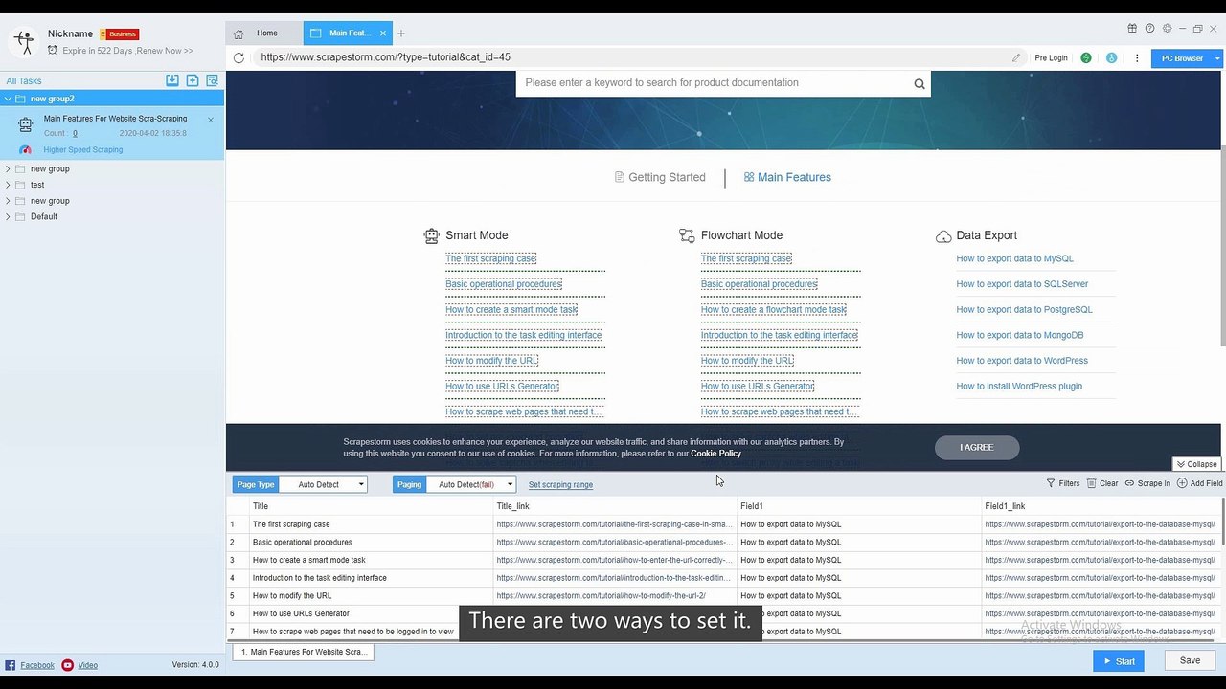The image size is (1226, 689).
Task: Click the pencil edit URL icon
Action: pyautogui.click(x=1016, y=57)
